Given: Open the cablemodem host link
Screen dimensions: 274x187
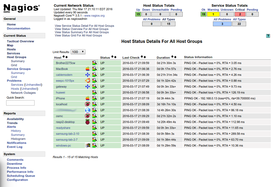Looking at the screenshot, I should tap(64, 75).
